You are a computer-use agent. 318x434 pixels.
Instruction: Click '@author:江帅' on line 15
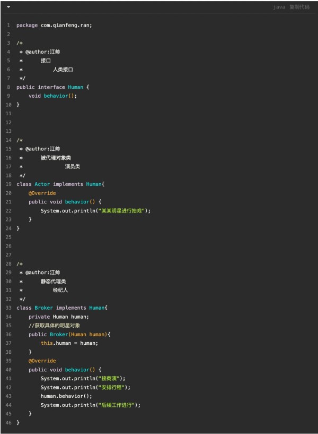pos(43,149)
